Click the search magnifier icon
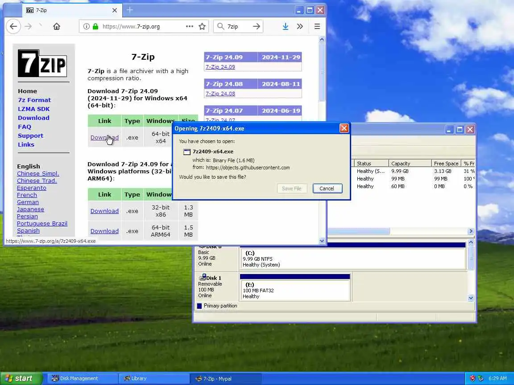The width and height of the screenshot is (514, 385). (x=220, y=27)
